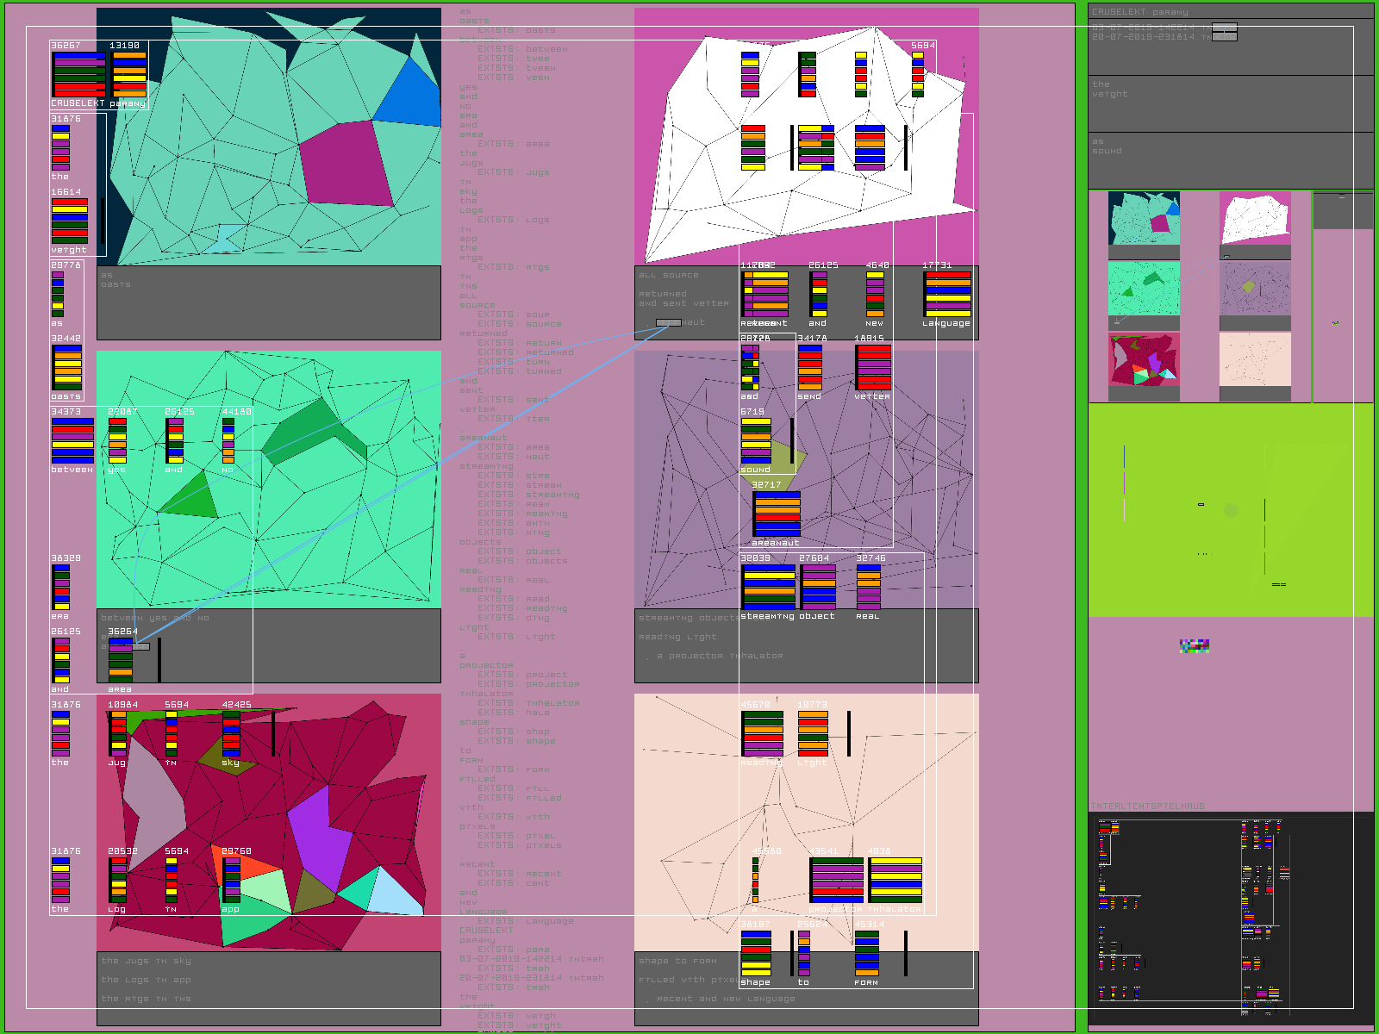Select the 32442 oasis color block

[x=66, y=368]
